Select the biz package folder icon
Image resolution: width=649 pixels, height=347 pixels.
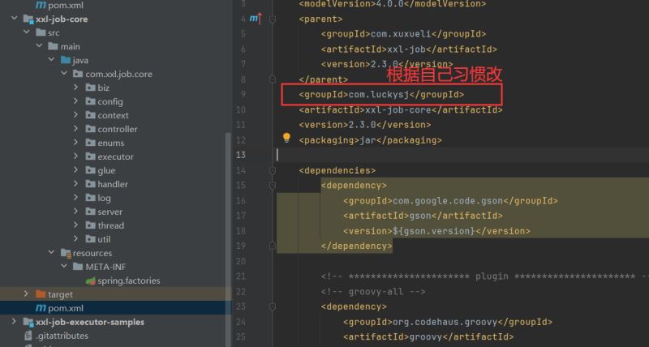point(91,88)
